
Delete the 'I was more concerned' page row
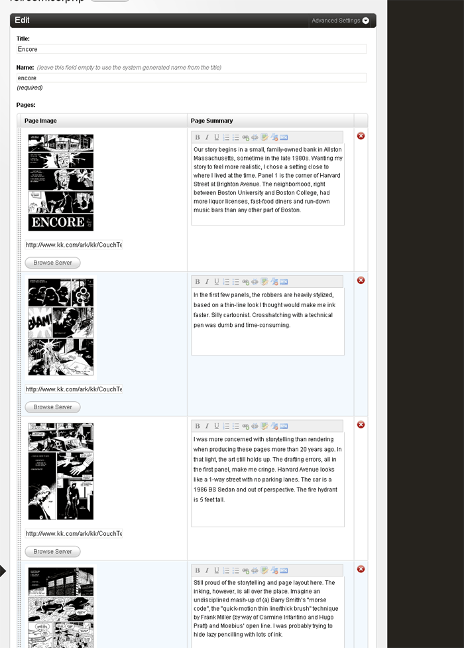point(361,424)
